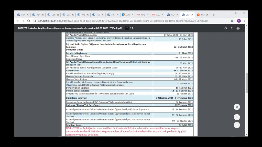Click '09 - 13 Ağustos 2021' date

[x=183, y=121]
